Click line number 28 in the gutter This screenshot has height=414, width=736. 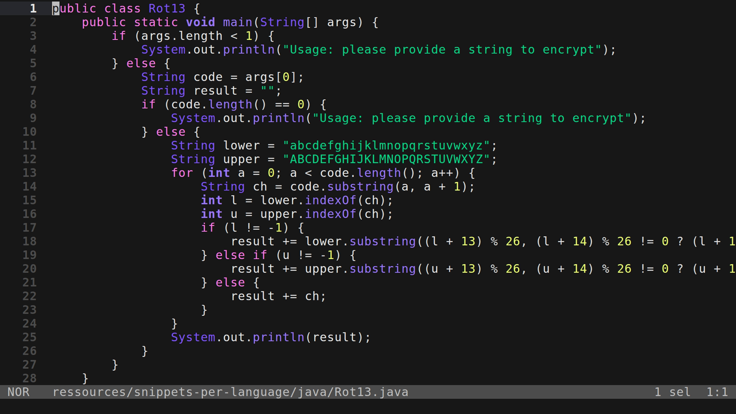(29, 378)
